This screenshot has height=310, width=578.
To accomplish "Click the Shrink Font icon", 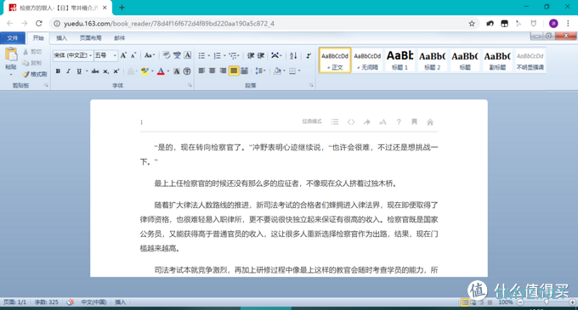I will point(133,55).
